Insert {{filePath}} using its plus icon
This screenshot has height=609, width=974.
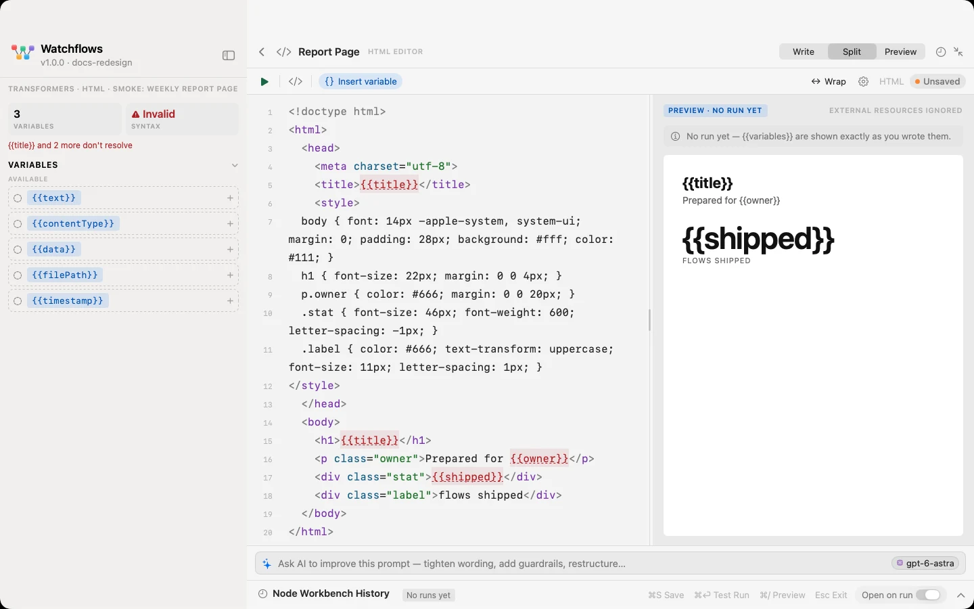coord(230,275)
